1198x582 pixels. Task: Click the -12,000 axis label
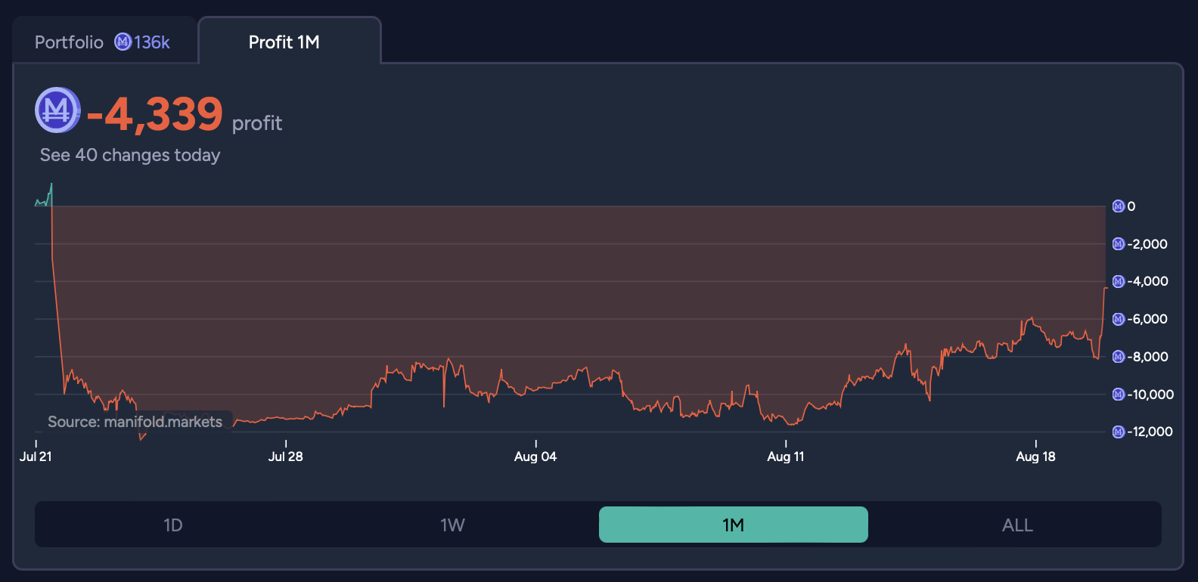(1150, 432)
